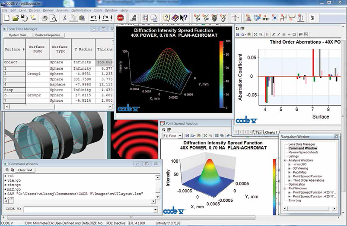Click inside the CODE V command input field
This screenshot has height=226, width=347.
coord(89,210)
